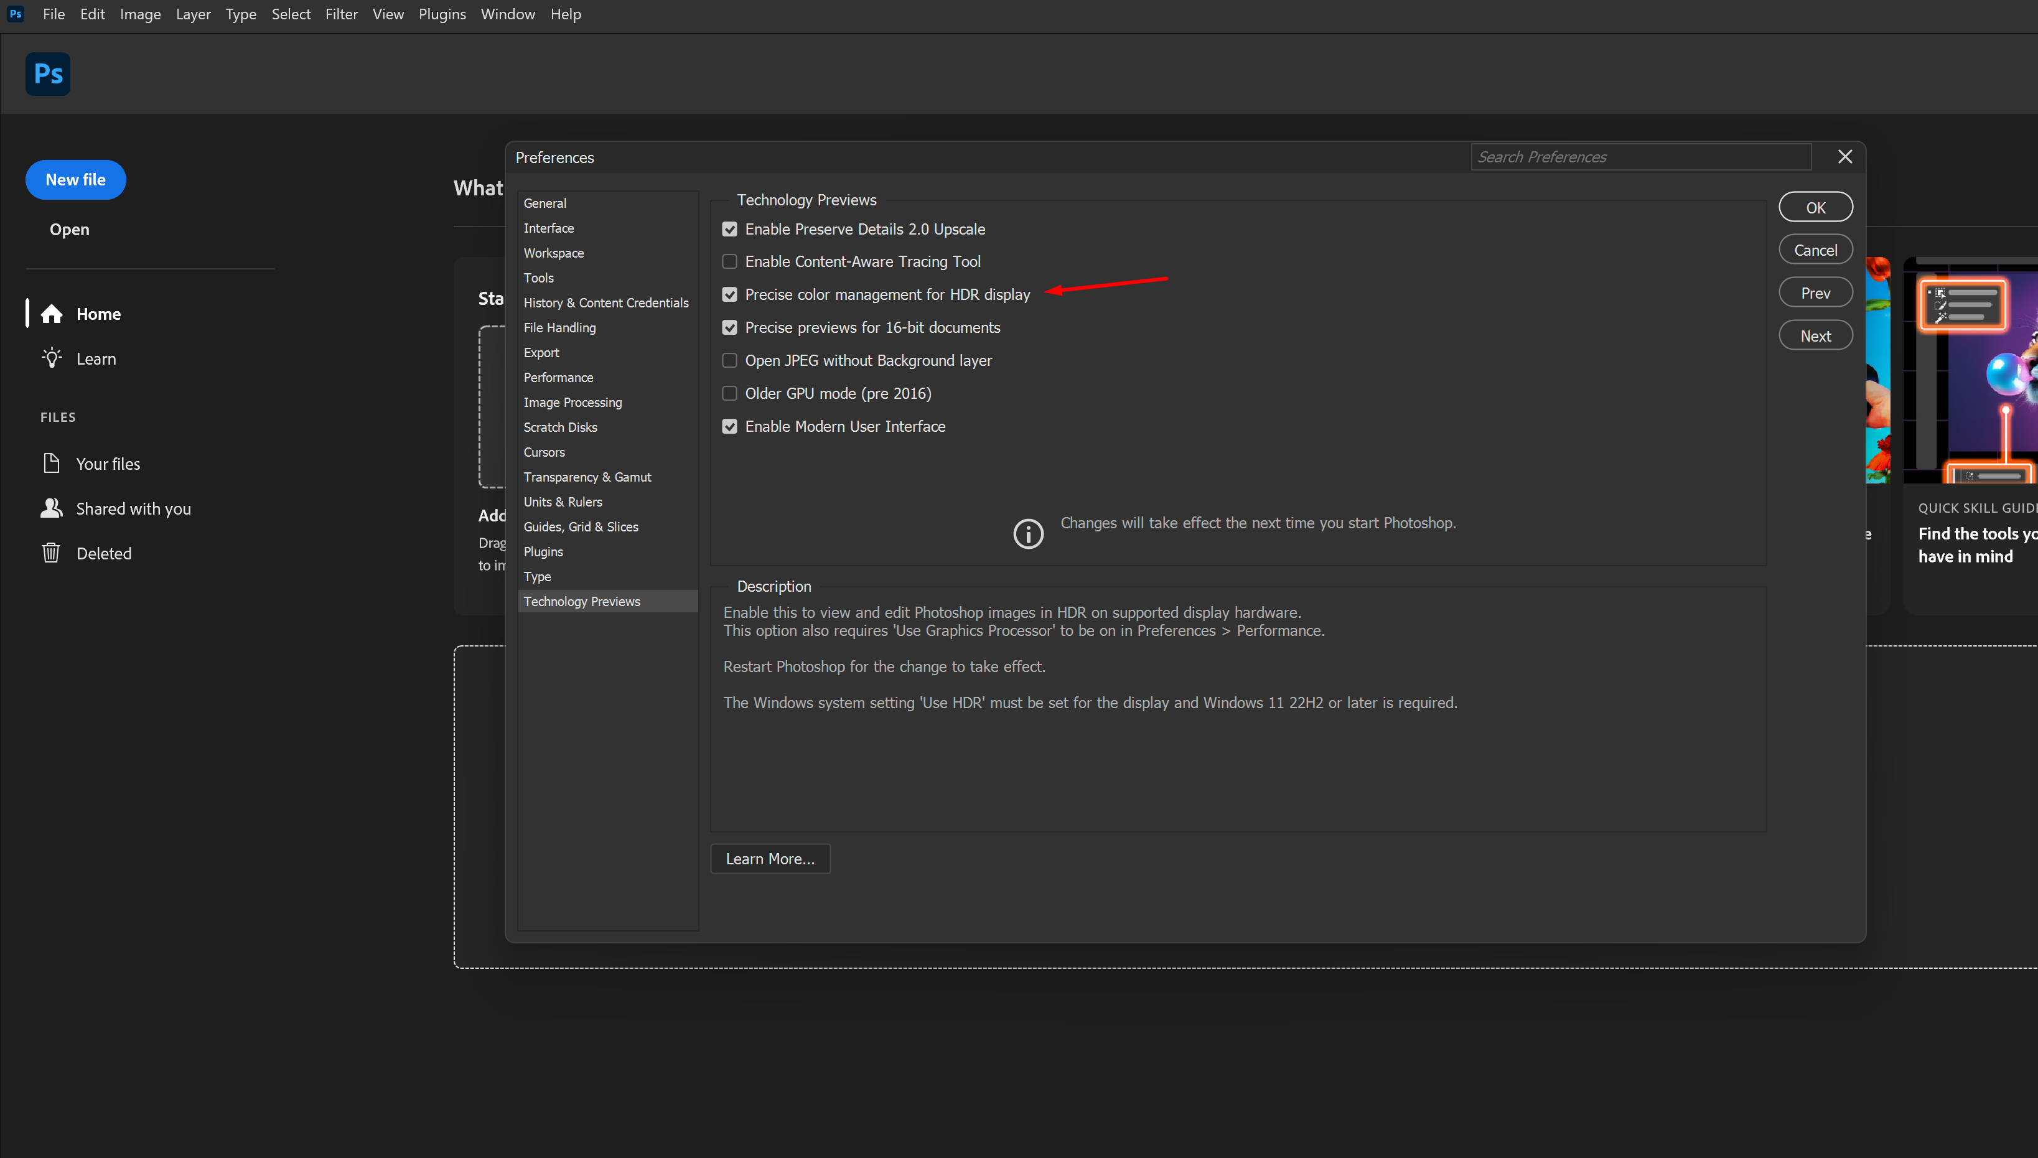Viewport: 2038px width, 1158px height.
Task: Click the Deleted trash can icon
Action: coord(51,553)
